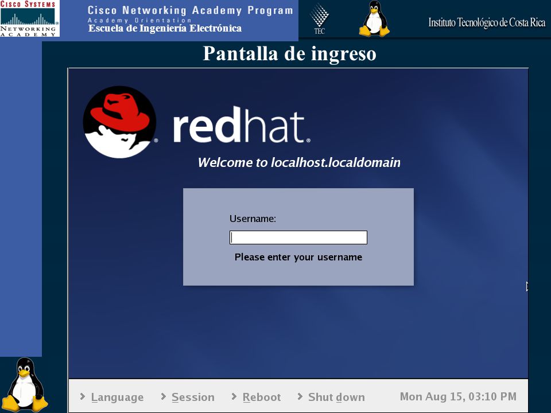Screen dimensions: 551x413
Task: Click the arrow beside Session
Action: point(164,396)
